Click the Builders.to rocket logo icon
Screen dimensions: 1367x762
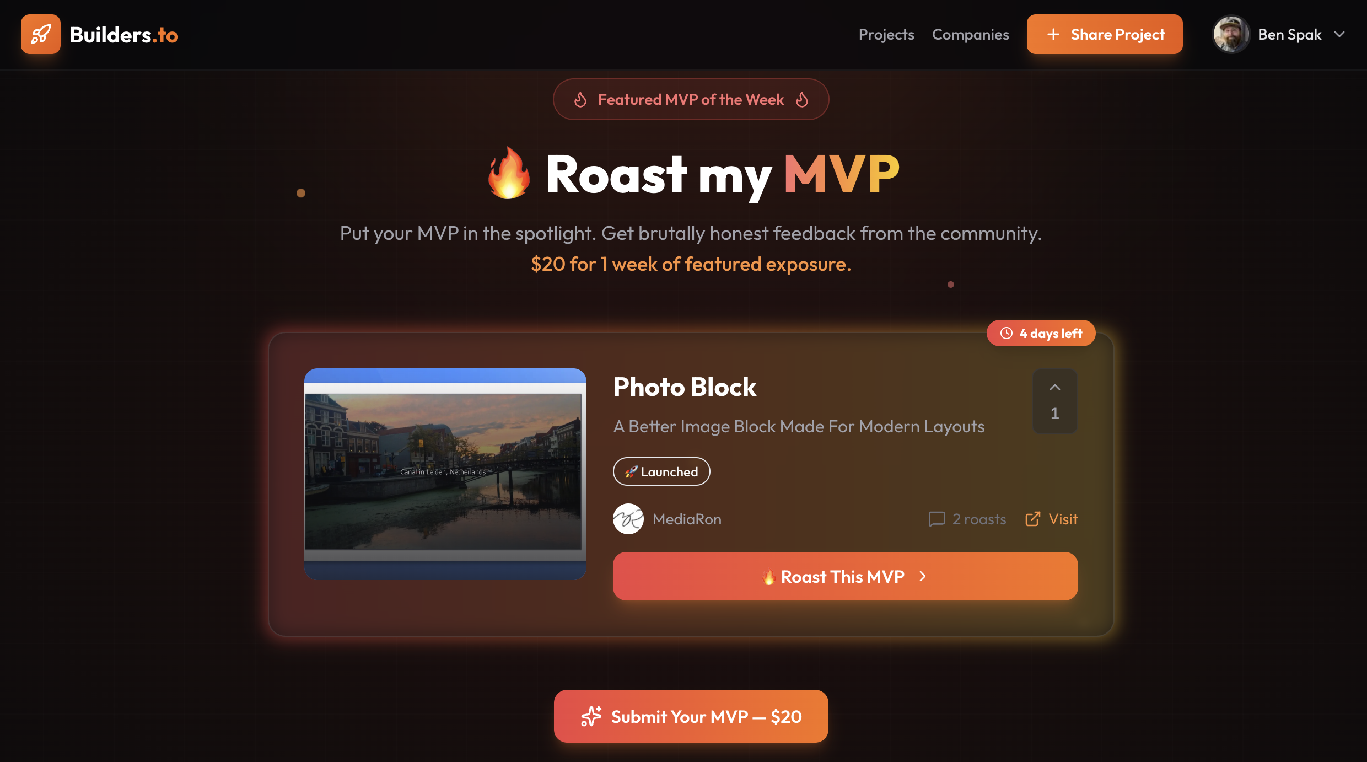click(x=41, y=34)
